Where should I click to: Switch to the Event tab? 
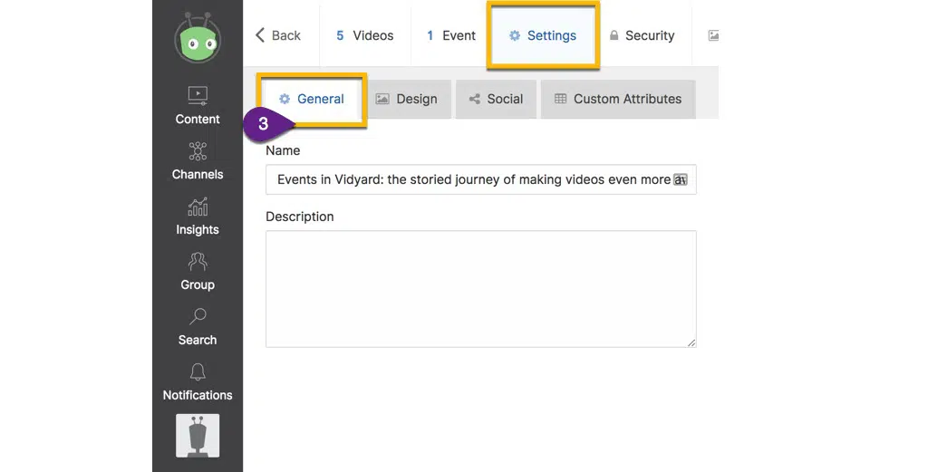[x=451, y=35]
